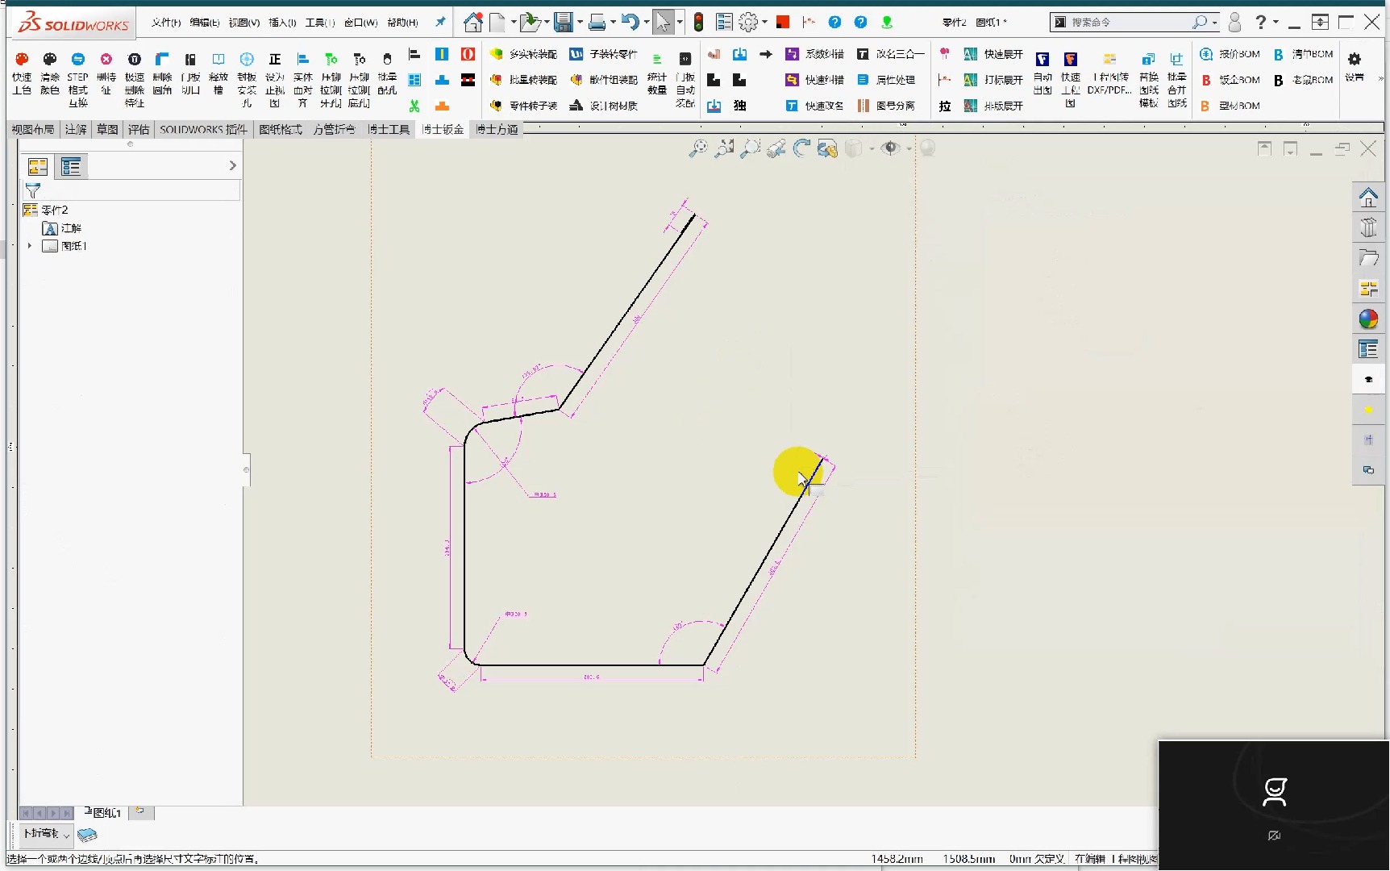The image size is (1390, 871).
Task: Open plugin settings via the 设置 gear icon
Action: [1355, 59]
